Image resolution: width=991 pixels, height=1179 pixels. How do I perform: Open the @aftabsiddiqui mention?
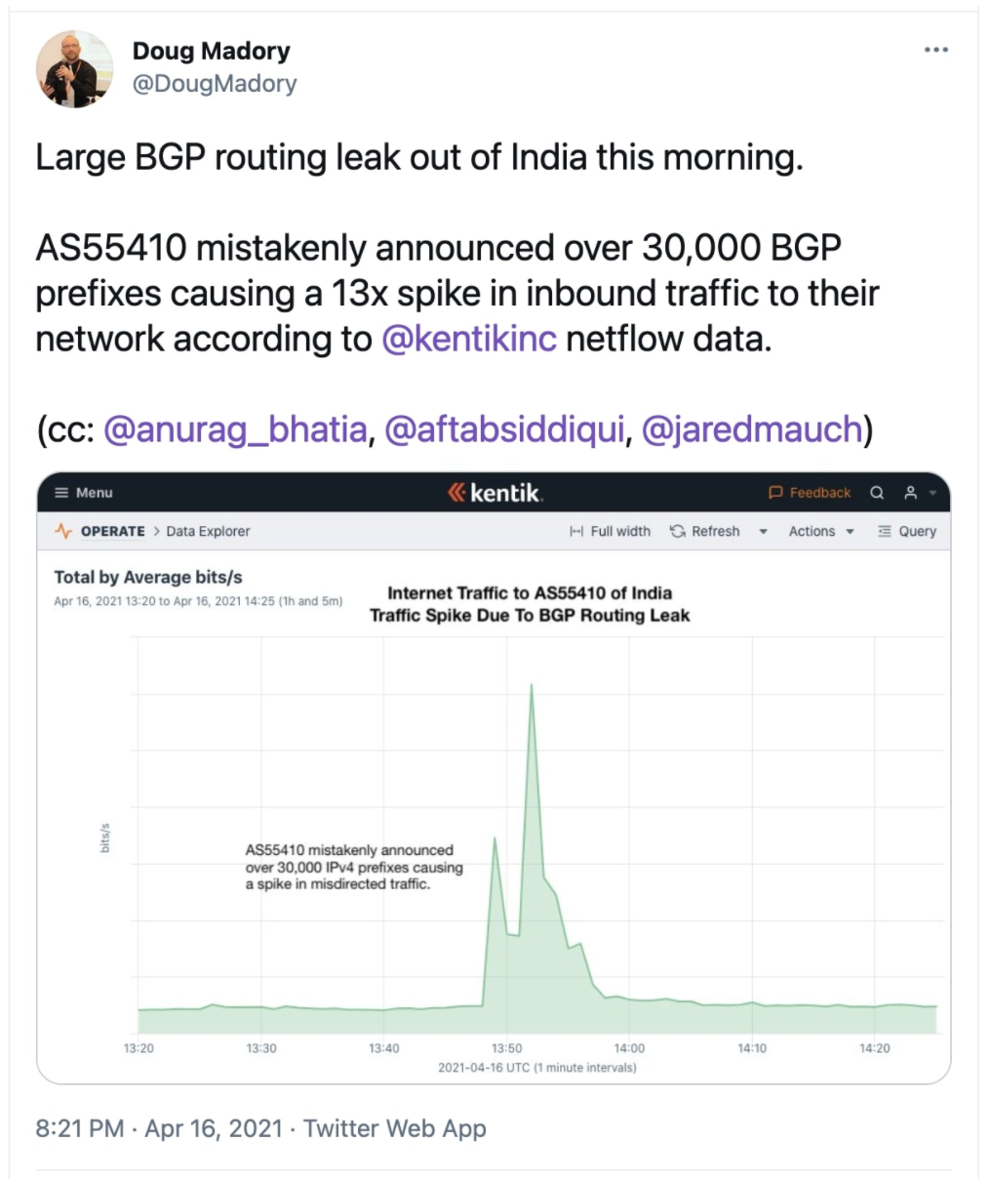click(x=504, y=429)
